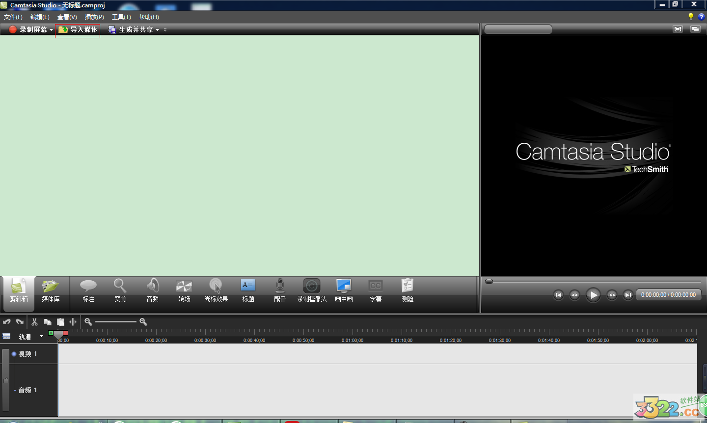The height and width of the screenshot is (423, 707).
Task: Switch to the 剪辑箱 clip bin tab
Action: (x=19, y=293)
